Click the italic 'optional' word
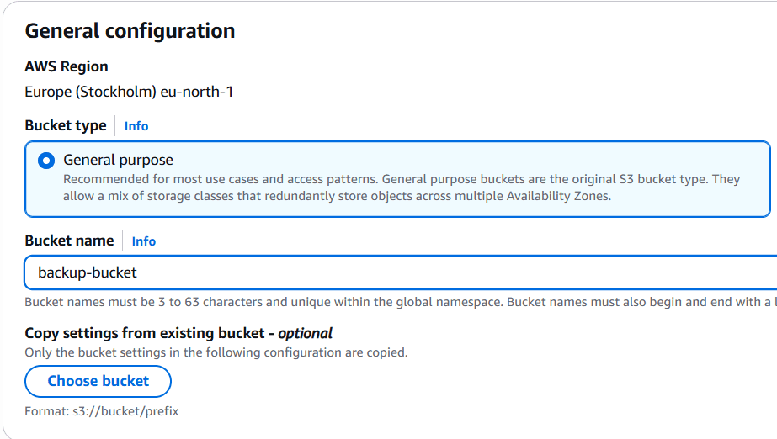The height and width of the screenshot is (439, 777). click(x=305, y=333)
